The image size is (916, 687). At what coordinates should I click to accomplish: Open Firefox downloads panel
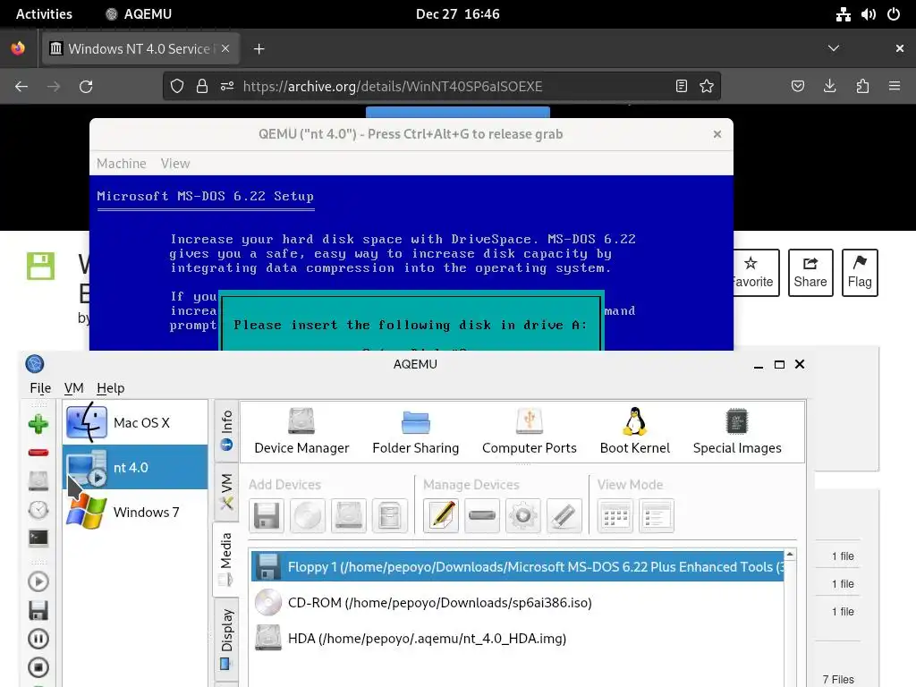(829, 87)
